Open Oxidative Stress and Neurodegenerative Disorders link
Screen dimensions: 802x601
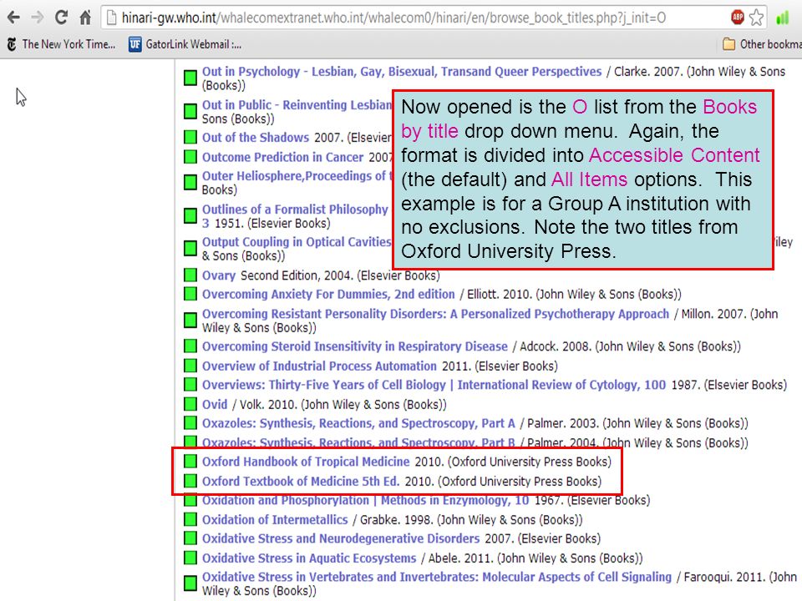point(341,538)
